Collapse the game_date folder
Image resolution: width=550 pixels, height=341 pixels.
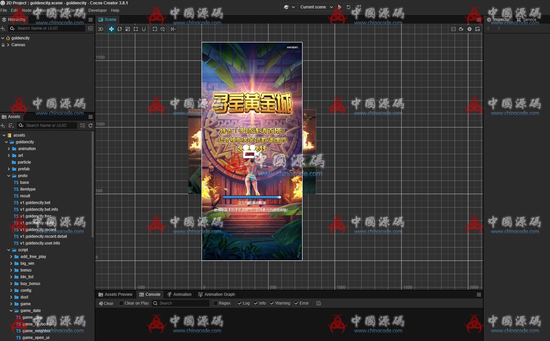(11, 311)
